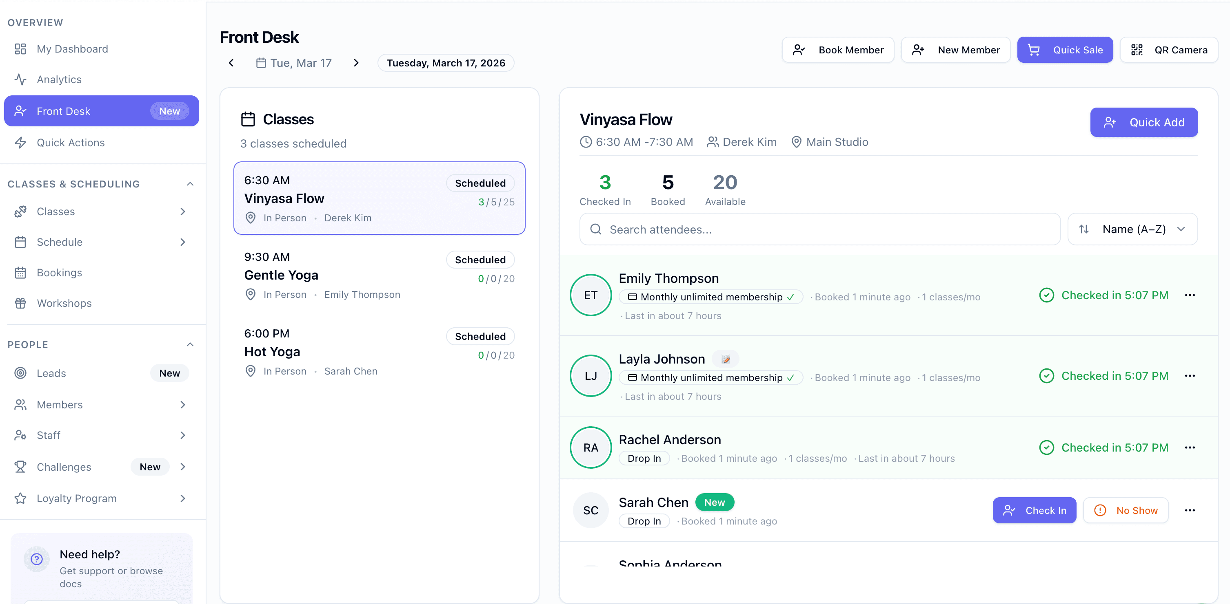Click the Classes panel calendar icon
Viewport: 1230px width, 604px height.
248,119
